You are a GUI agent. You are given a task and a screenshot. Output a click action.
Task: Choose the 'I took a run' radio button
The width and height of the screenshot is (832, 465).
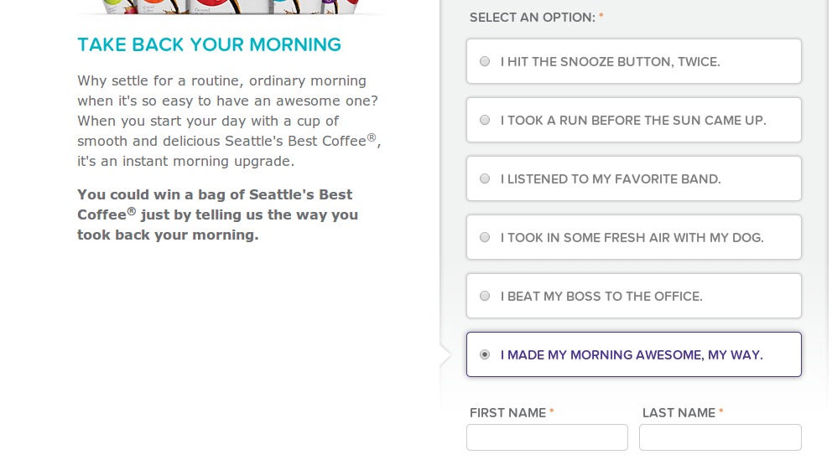(x=485, y=120)
